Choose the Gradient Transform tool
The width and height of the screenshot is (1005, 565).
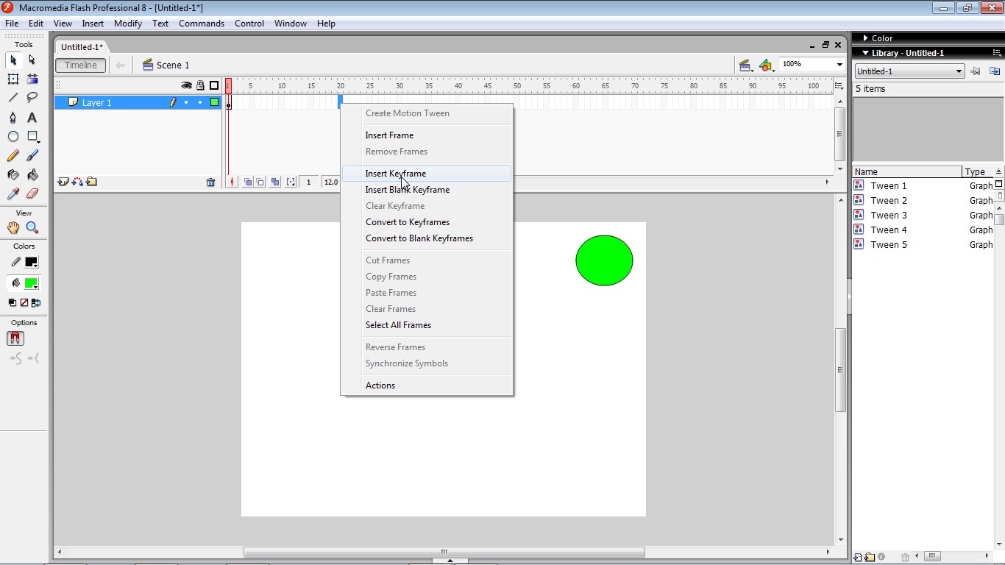32,79
